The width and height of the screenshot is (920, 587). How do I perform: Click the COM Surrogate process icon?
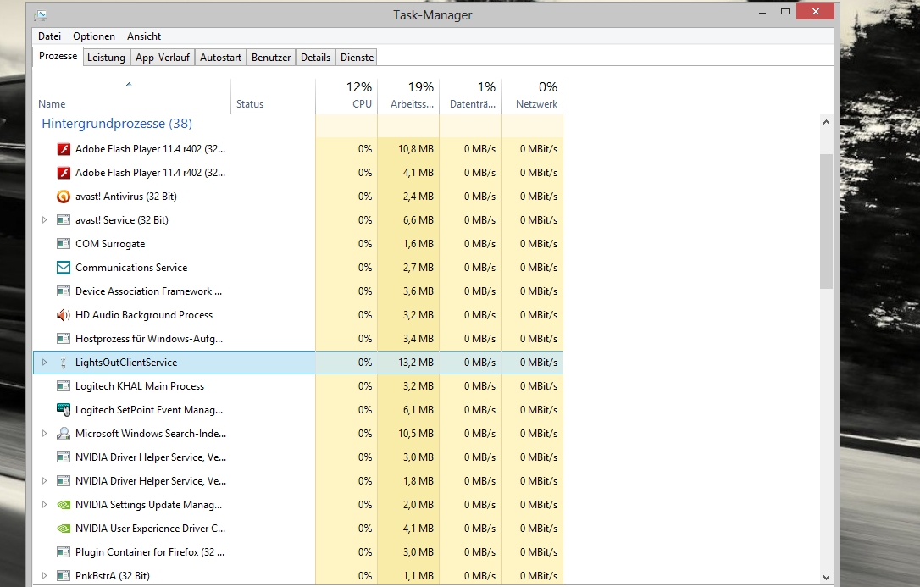tap(64, 243)
